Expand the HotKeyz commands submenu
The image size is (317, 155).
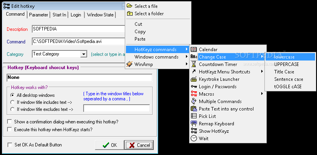[157, 49]
